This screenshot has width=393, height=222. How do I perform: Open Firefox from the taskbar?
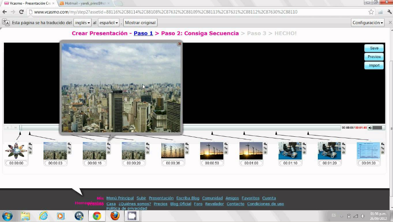tap(115, 216)
